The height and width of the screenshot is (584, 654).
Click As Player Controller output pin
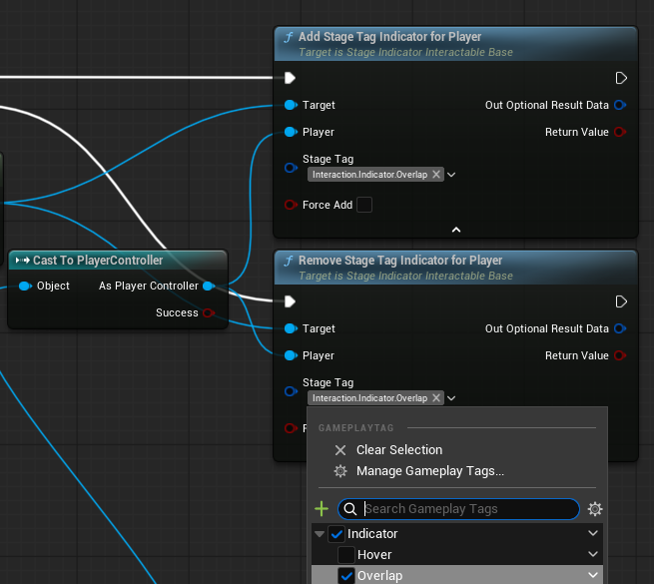tap(209, 286)
